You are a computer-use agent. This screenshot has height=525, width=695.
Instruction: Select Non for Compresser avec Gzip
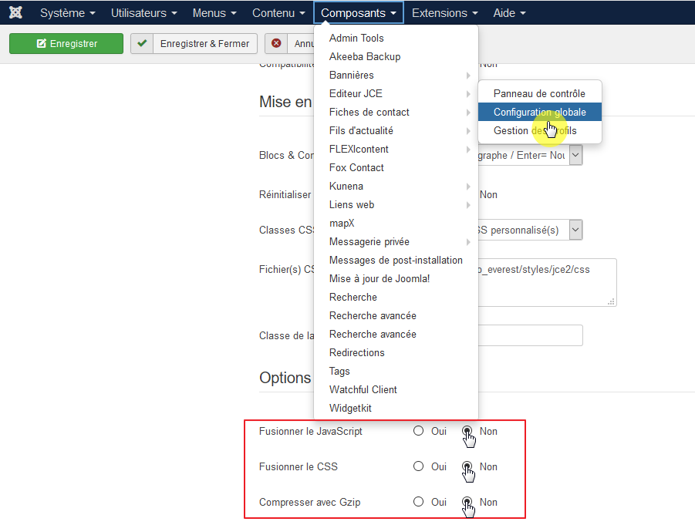467,502
